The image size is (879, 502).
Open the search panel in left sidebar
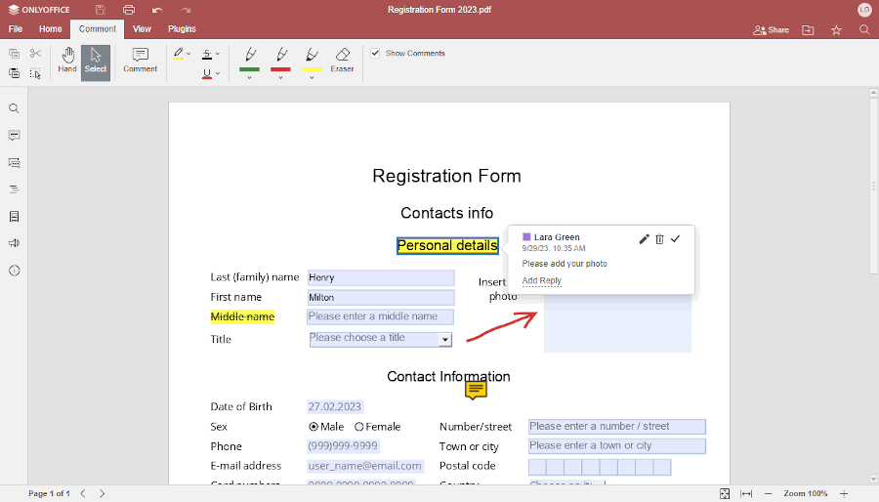[14, 108]
